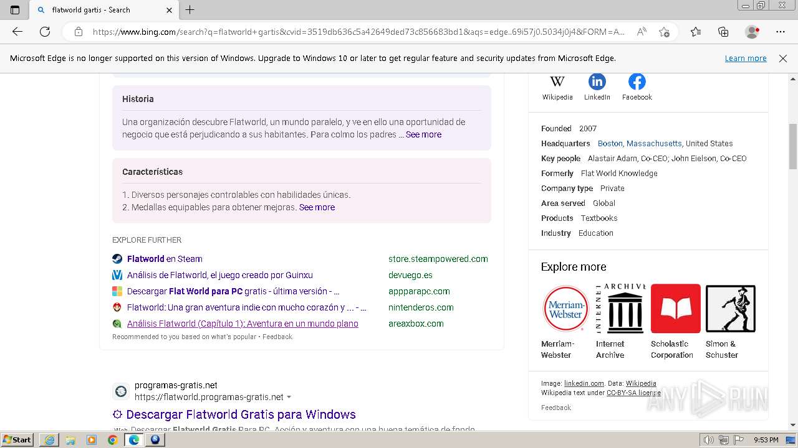The height and width of the screenshot is (448, 798).
Task: Launch Chrome from the taskbar
Action: 112,440
